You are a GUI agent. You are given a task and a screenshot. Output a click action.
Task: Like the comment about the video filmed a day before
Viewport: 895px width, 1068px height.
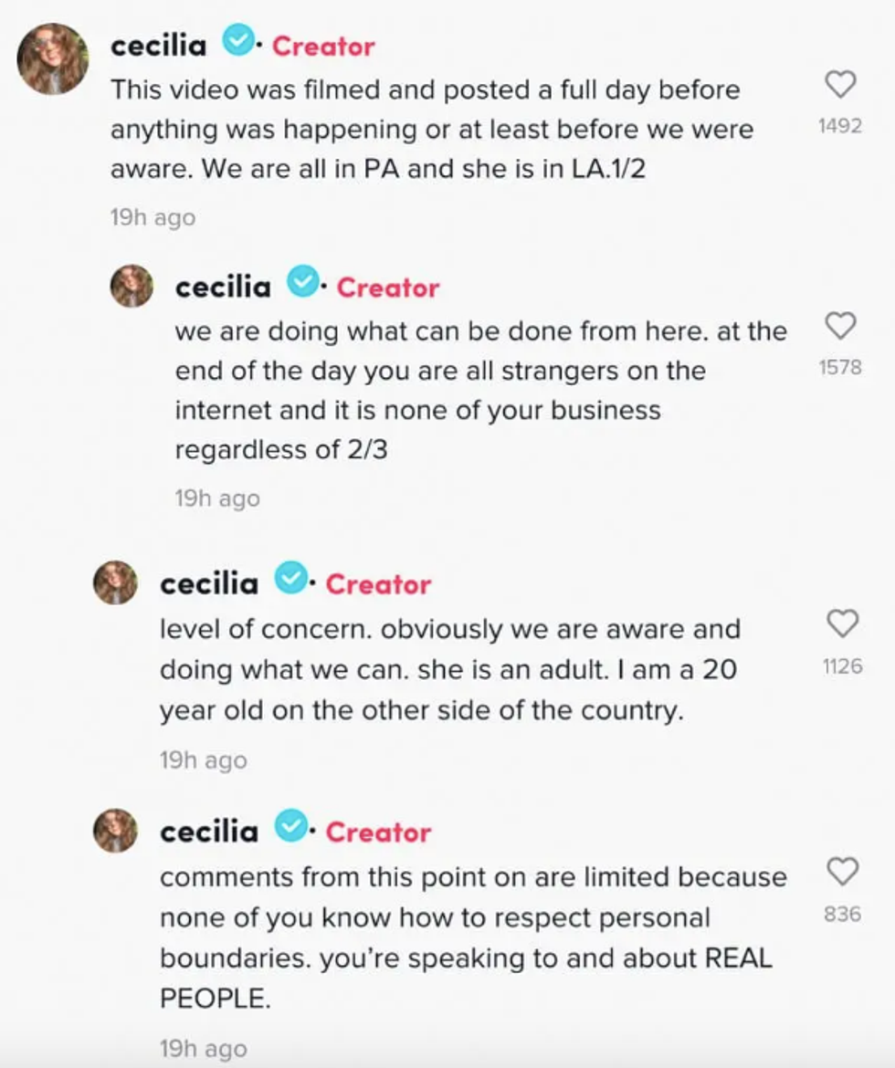(x=840, y=85)
